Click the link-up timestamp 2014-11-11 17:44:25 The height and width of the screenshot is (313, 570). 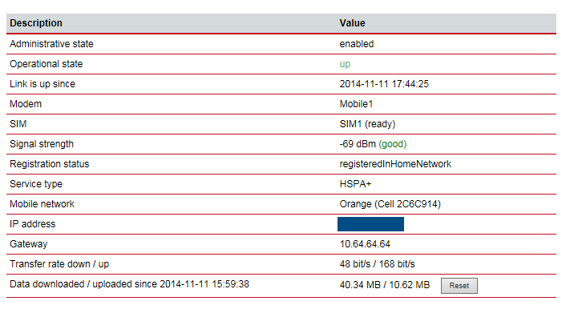[384, 84]
